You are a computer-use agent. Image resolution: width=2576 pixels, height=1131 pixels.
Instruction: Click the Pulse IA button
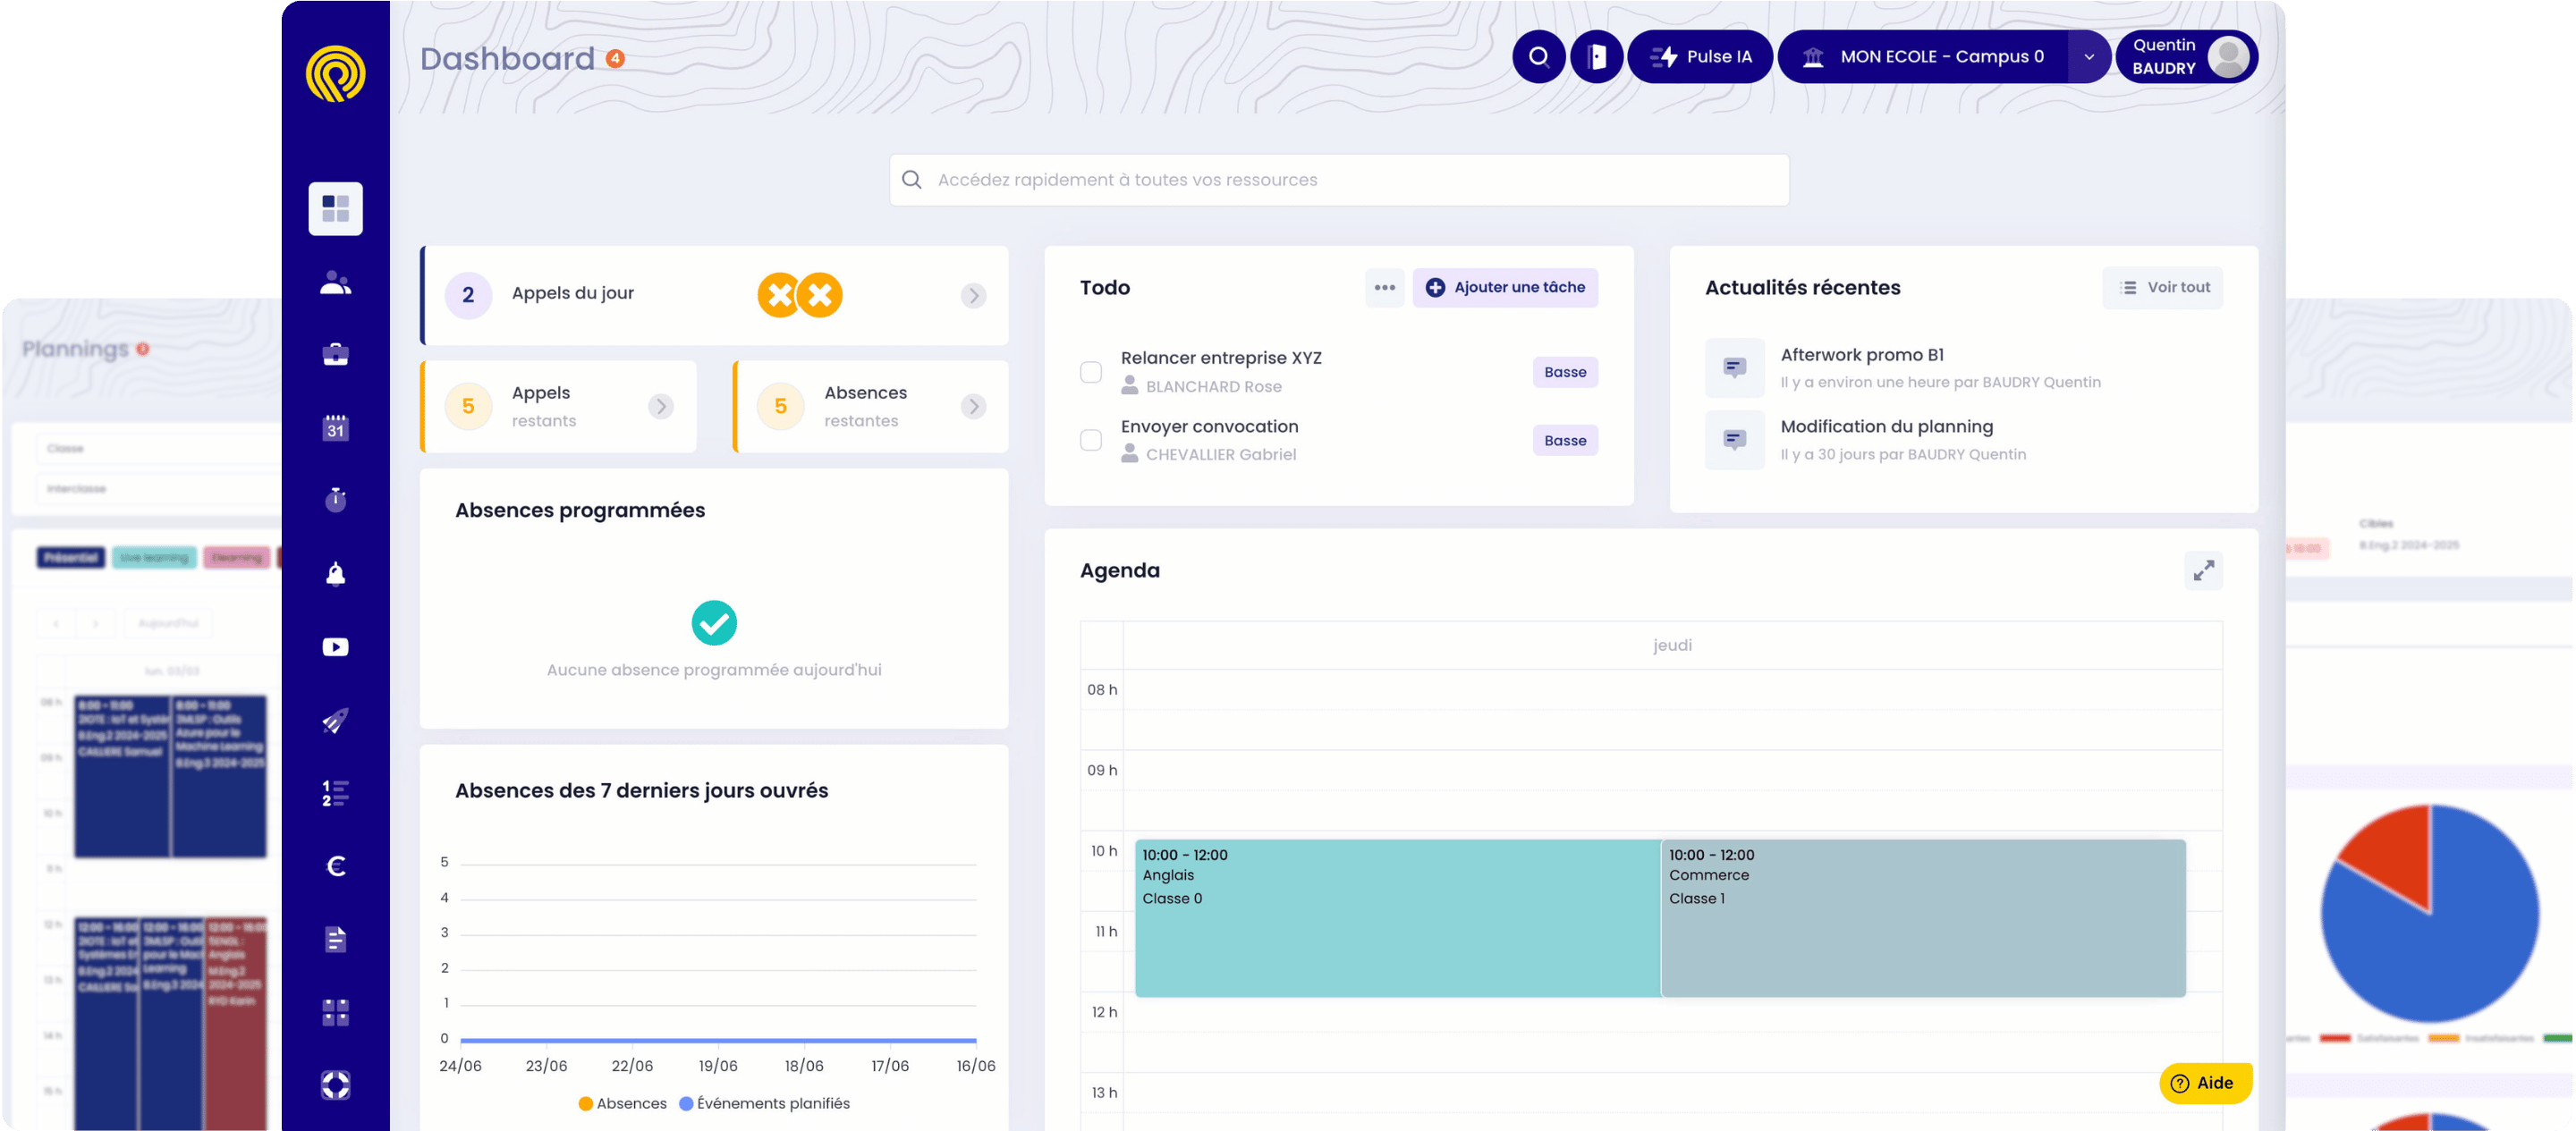tap(1700, 57)
